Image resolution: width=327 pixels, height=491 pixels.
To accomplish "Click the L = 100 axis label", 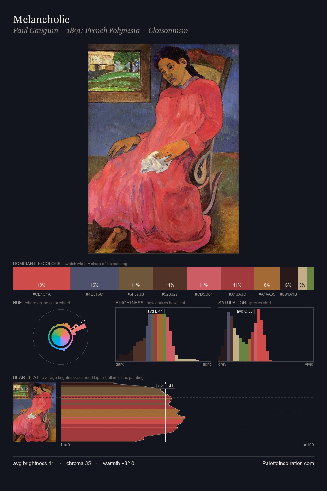I will pyautogui.click(x=307, y=445).
